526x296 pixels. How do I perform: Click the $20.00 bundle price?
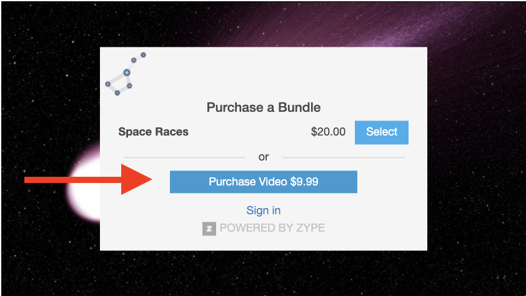click(x=328, y=132)
